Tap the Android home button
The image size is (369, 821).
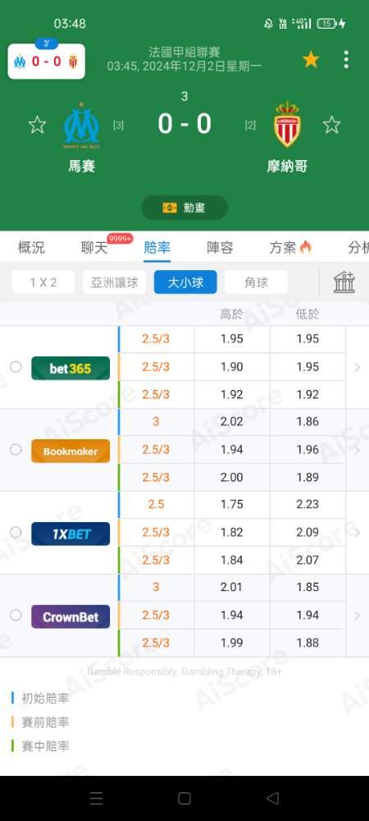pyautogui.click(x=184, y=798)
